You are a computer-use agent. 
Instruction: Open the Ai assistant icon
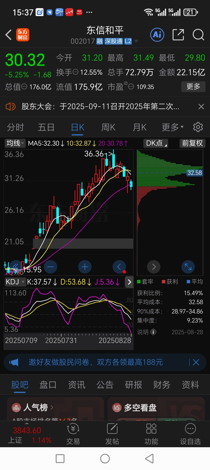157,35
